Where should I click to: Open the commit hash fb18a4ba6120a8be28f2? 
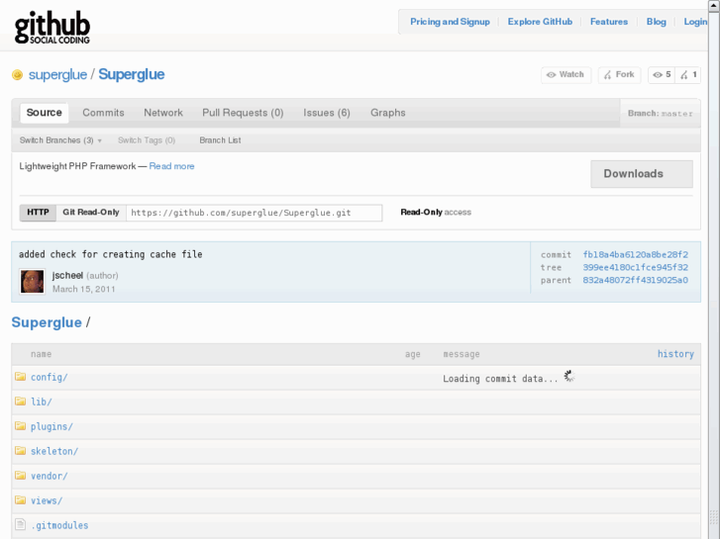coord(636,254)
